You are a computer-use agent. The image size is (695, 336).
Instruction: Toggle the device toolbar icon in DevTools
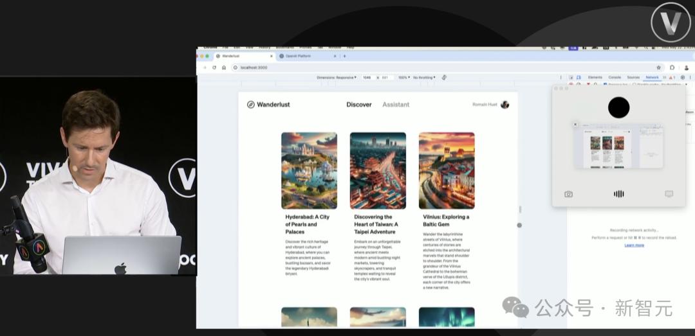(x=579, y=78)
